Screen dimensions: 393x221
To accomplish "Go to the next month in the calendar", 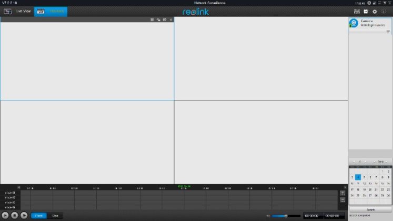I will pos(366,162).
